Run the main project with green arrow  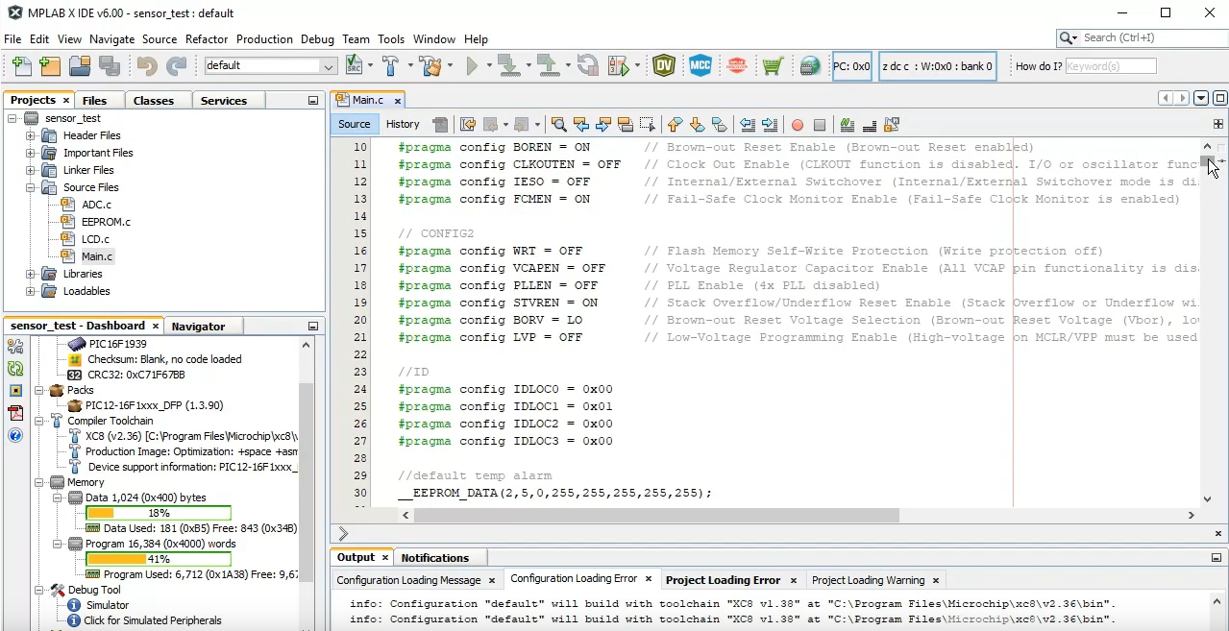pyautogui.click(x=472, y=66)
